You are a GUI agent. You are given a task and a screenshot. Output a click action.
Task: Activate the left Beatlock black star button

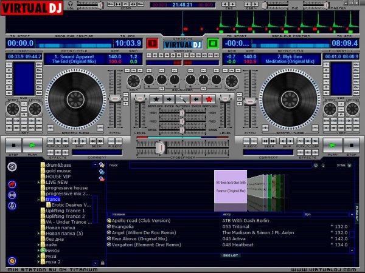(156, 99)
